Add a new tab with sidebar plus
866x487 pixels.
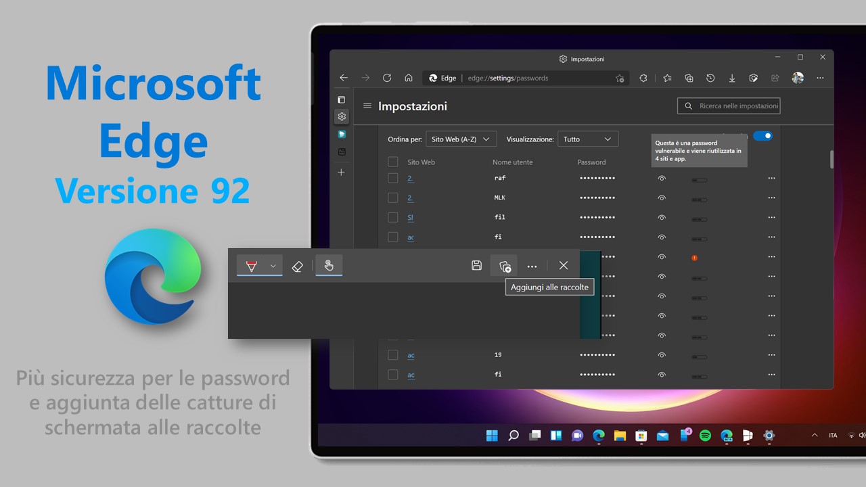tap(342, 172)
